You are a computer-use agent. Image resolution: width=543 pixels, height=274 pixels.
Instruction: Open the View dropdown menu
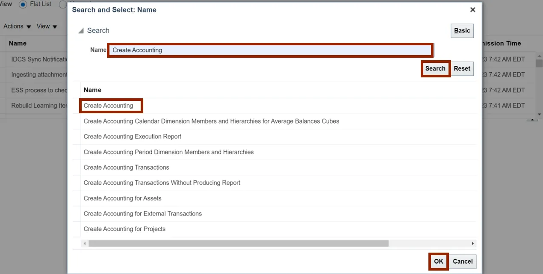pos(47,27)
